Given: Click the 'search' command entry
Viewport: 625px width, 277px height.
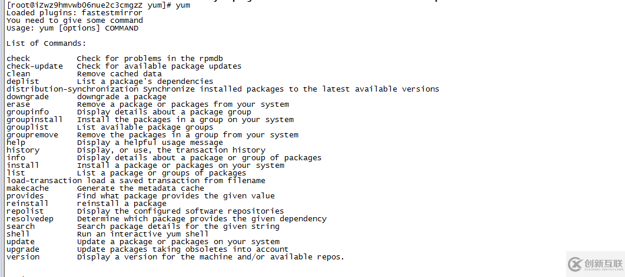Looking at the screenshot, I should click(21, 227).
